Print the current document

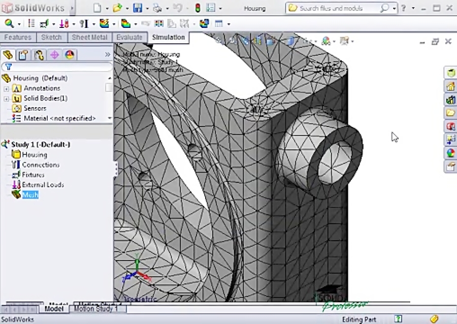[157, 8]
